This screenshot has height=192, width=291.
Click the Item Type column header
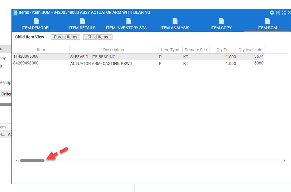tap(170, 50)
